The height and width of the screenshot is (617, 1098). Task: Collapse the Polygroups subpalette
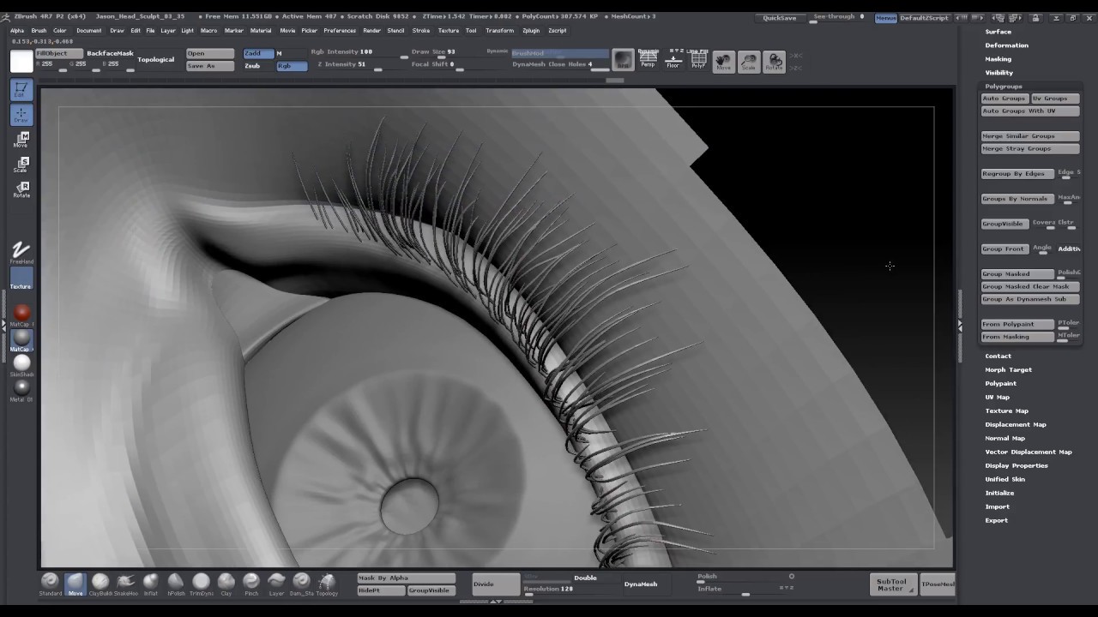coord(1004,87)
